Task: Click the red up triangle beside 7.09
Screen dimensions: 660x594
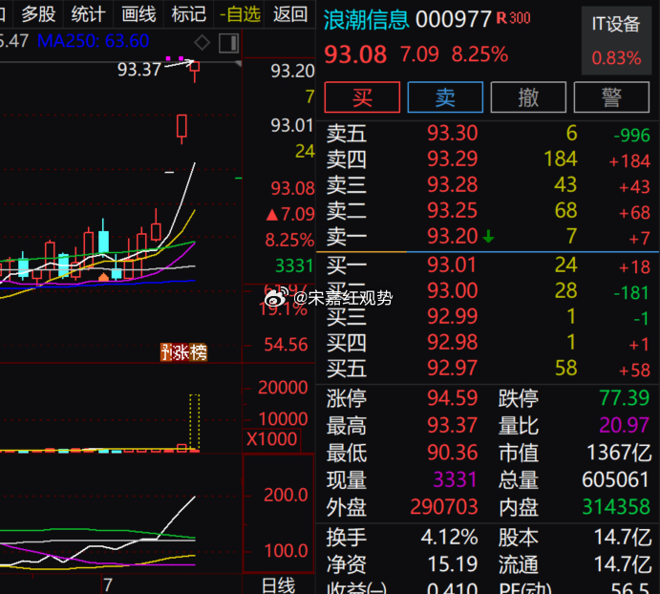Action: 272,215
